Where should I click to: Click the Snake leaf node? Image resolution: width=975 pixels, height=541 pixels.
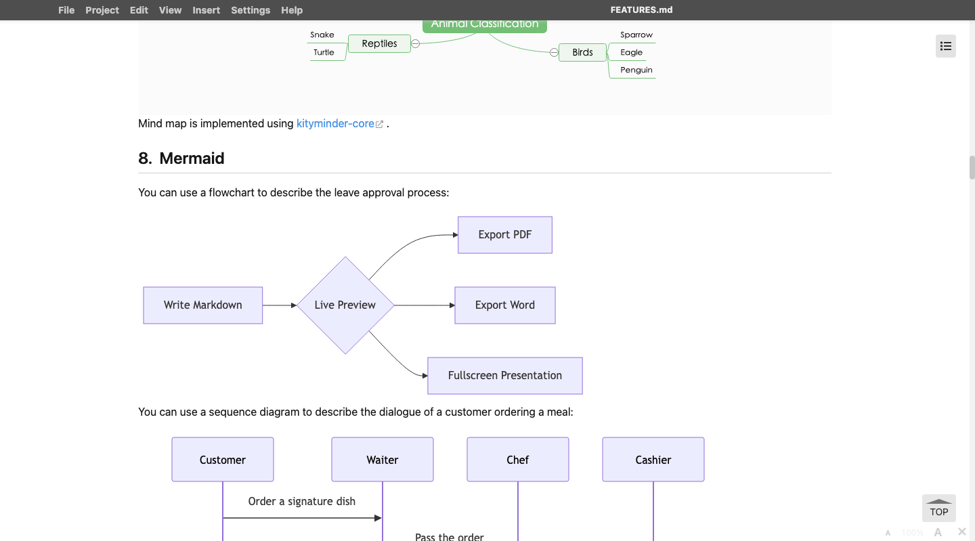pos(322,35)
